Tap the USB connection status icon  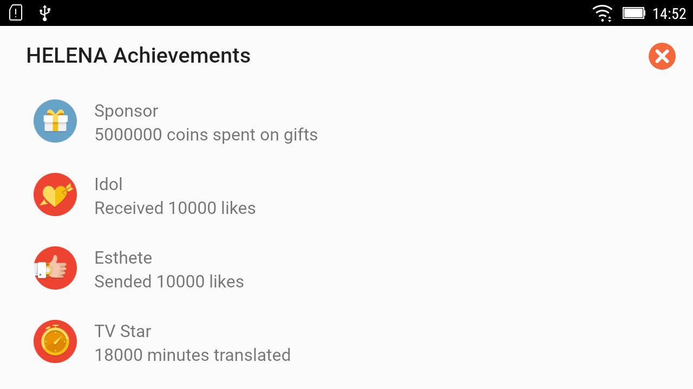45,13
